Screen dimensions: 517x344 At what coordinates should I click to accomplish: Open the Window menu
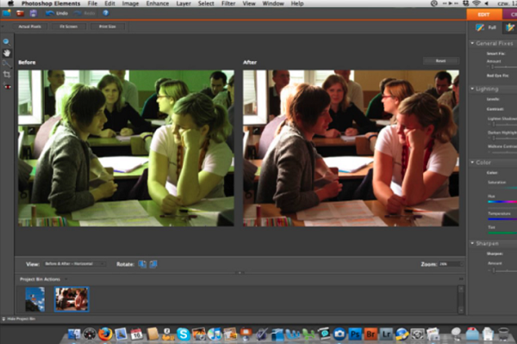[273, 3]
